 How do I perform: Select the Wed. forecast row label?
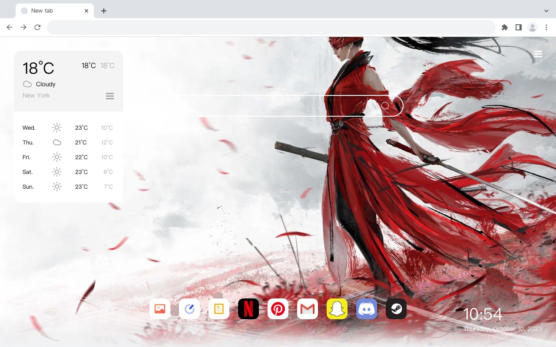[29, 128]
